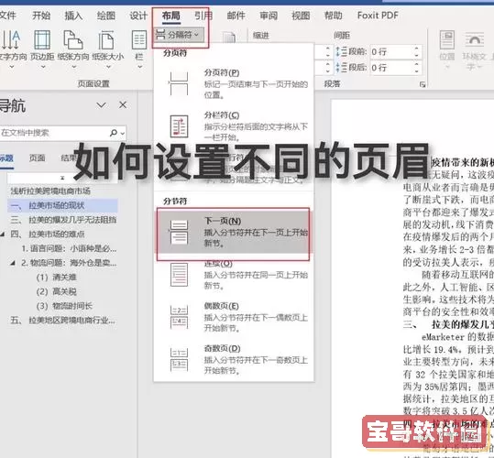Viewport: 494px width, 458px height.
Task: Select 连续(O) continuous section break
Action: click(234, 275)
